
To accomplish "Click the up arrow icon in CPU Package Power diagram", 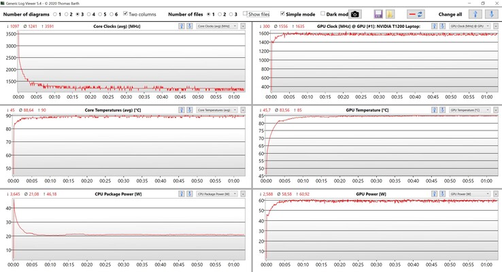I will (181, 194).
